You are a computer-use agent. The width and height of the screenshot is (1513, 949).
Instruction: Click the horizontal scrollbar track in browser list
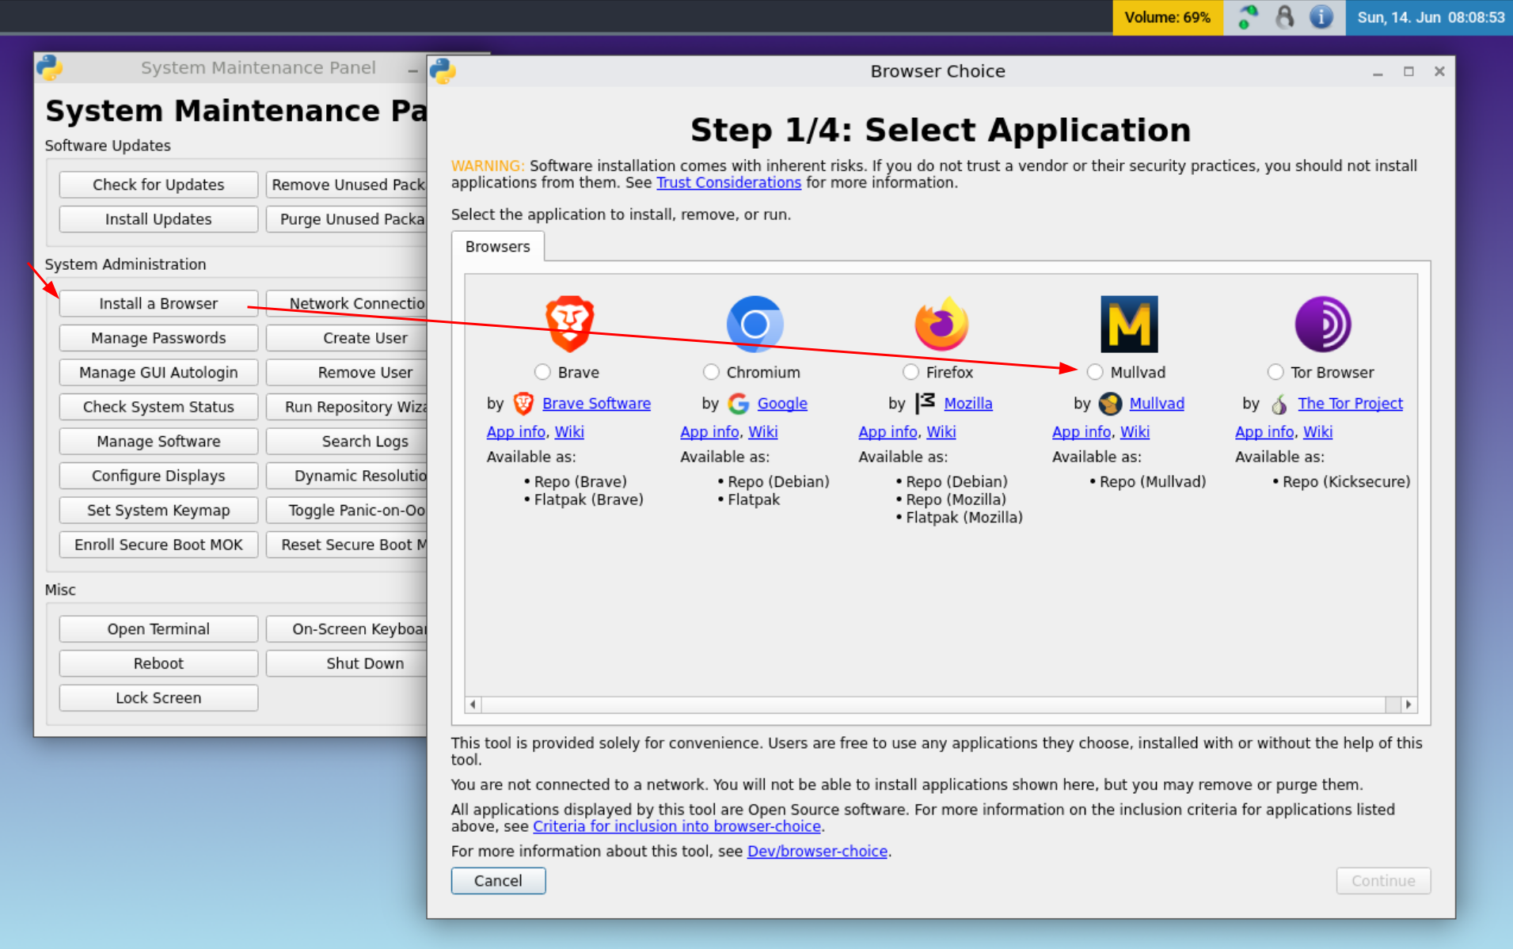click(941, 704)
